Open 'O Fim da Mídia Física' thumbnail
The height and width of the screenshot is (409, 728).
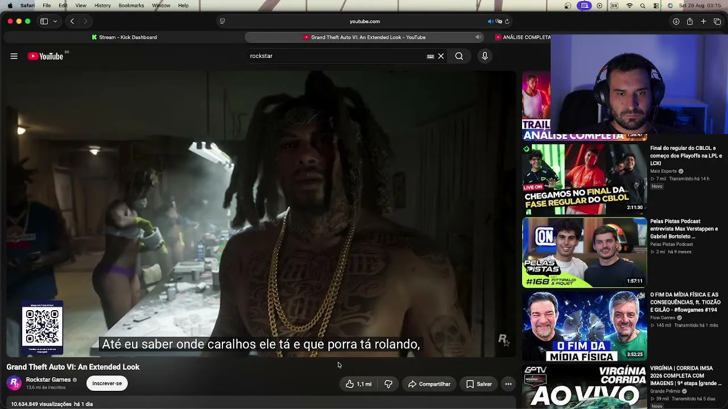585,326
